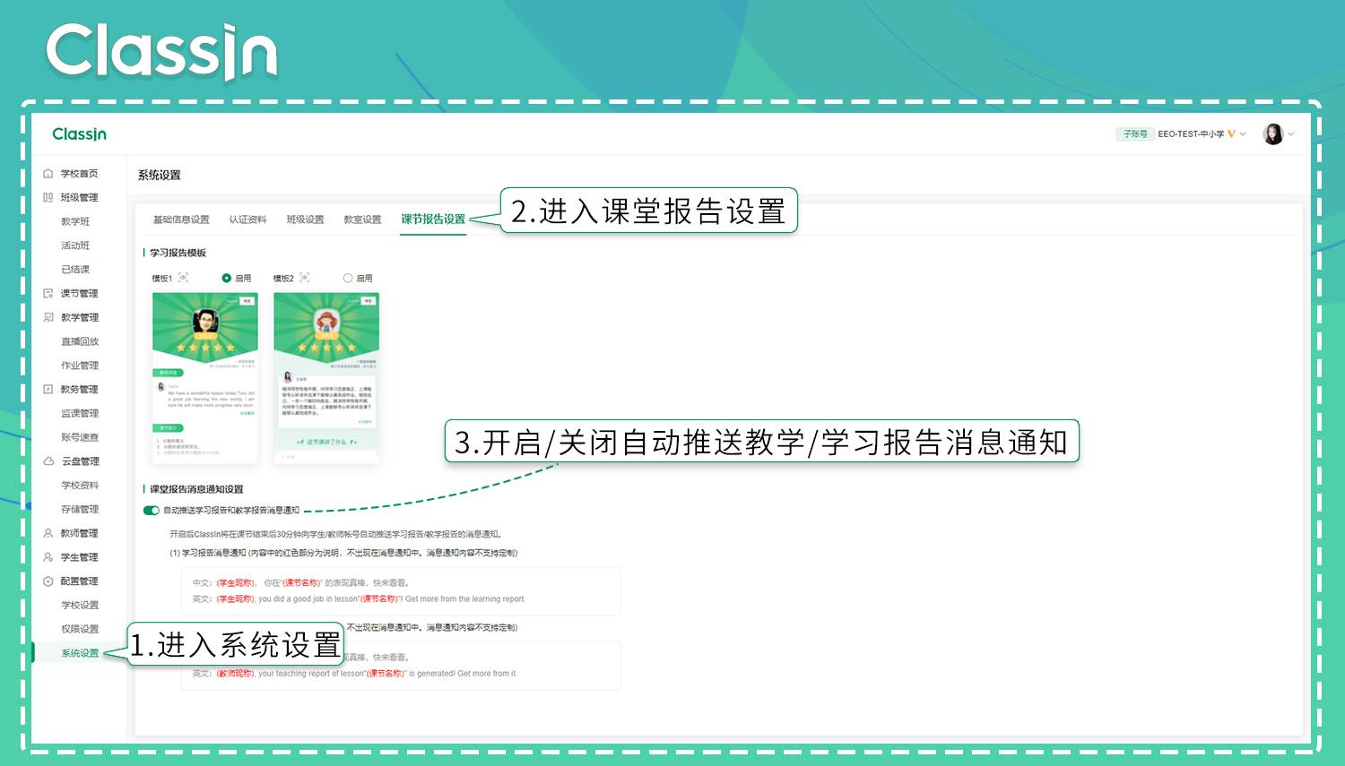Open the dropdown arrow beside the avatar
1345x766 pixels.
pyautogui.click(x=1291, y=134)
